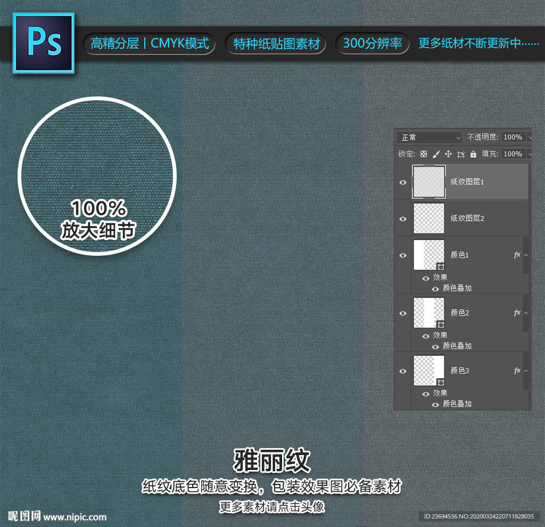Click the 300分辨率 pill
The width and height of the screenshot is (545, 527).
click(373, 43)
